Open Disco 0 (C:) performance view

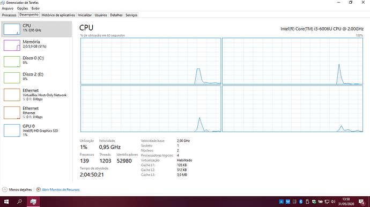[36, 62]
